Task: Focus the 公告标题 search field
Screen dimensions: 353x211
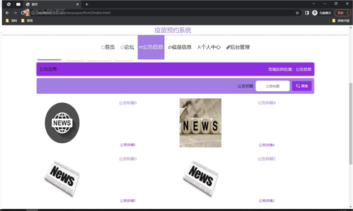Action: pyautogui.click(x=273, y=86)
